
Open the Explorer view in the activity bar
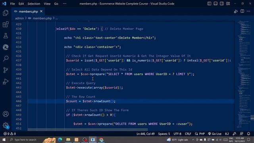click(x=6, y=13)
